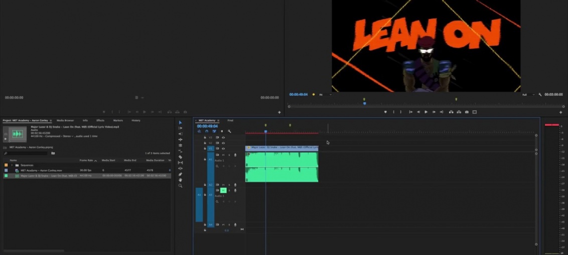Toggle V3 track output eye
Viewport: 568px width, 255px height.
(x=223, y=137)
